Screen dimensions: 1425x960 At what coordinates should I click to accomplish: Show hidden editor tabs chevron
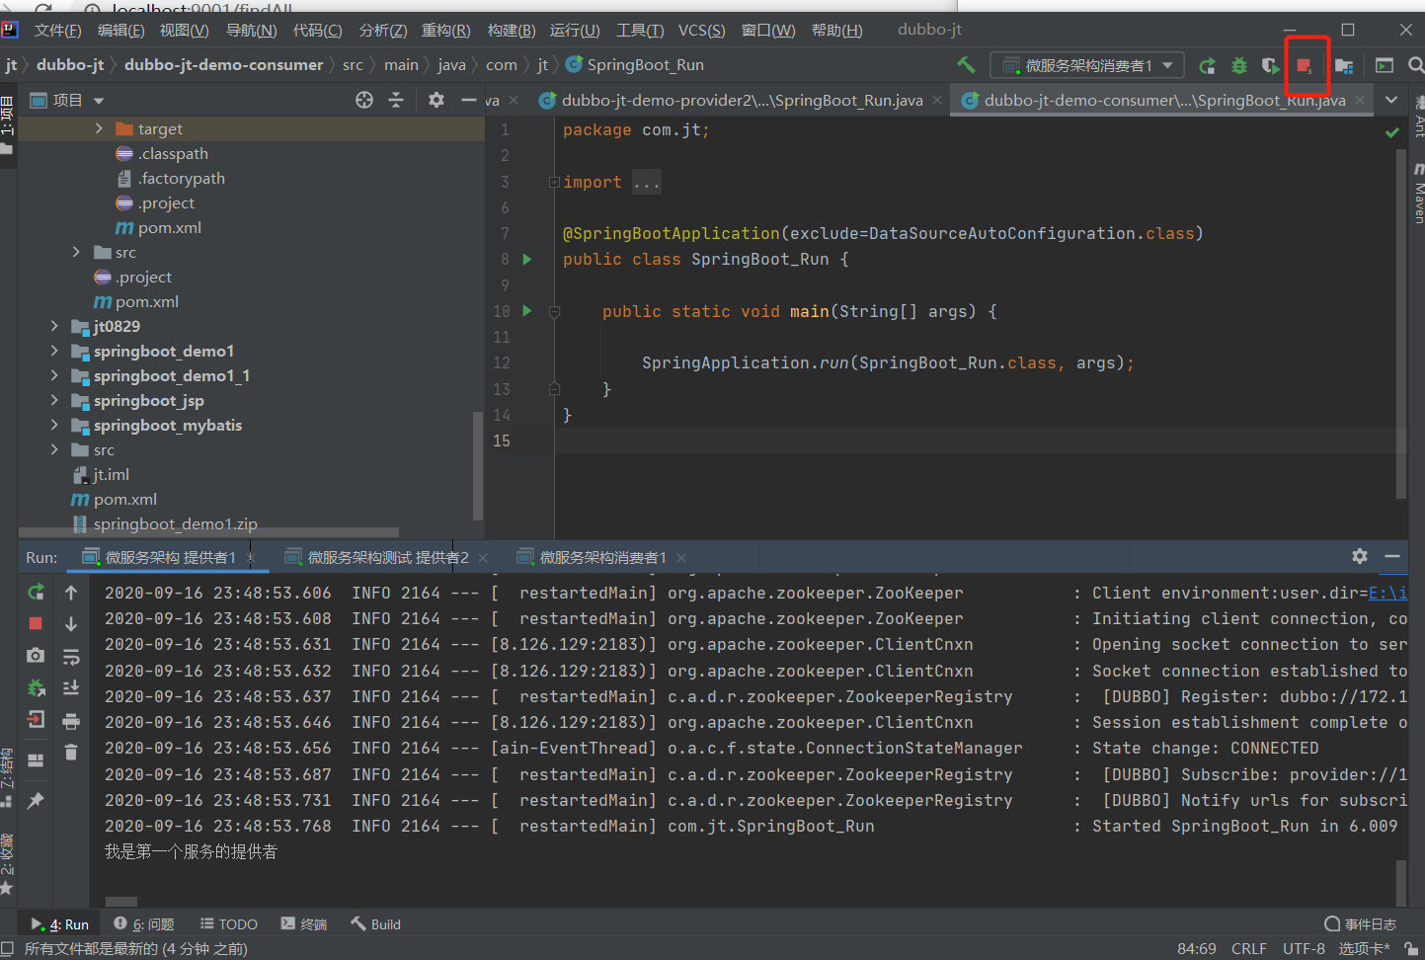[1390, 100]
